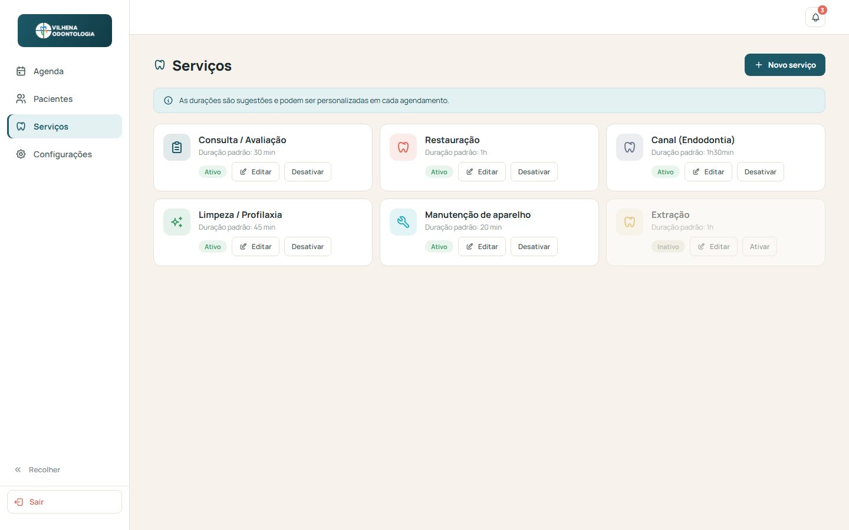Image resolution: width=849 pixels, height=530 pixels.
Task: Click the clipboard icon on Consulta / Avaliação
Action: [177, 147]
